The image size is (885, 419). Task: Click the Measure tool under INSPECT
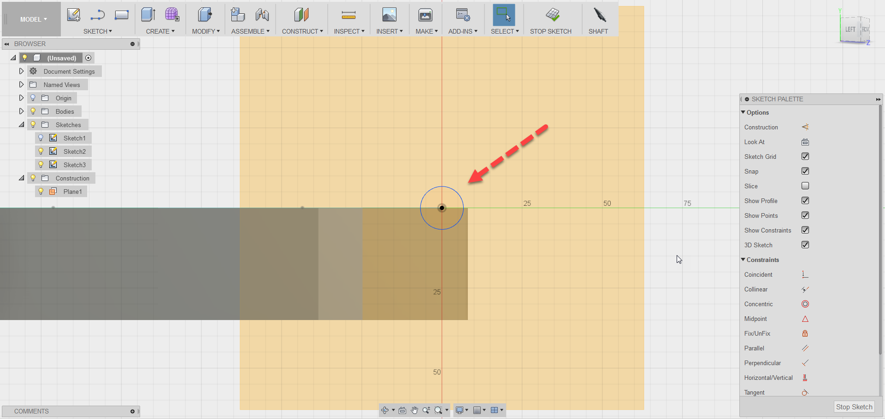point(349,15)
